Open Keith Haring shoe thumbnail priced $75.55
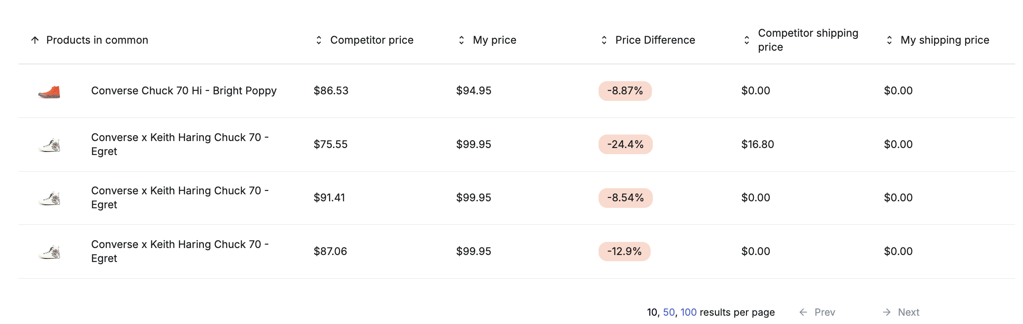 point(49,145)
